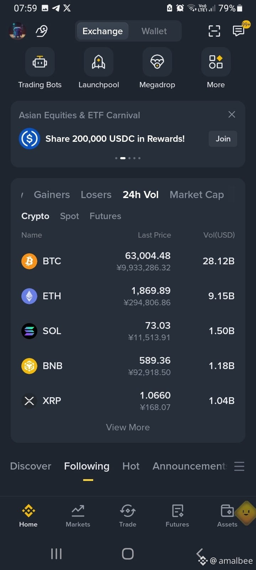Tap the profile avatar picture
This screenshot has height=570, width=256.
click(x=17, y=31)
